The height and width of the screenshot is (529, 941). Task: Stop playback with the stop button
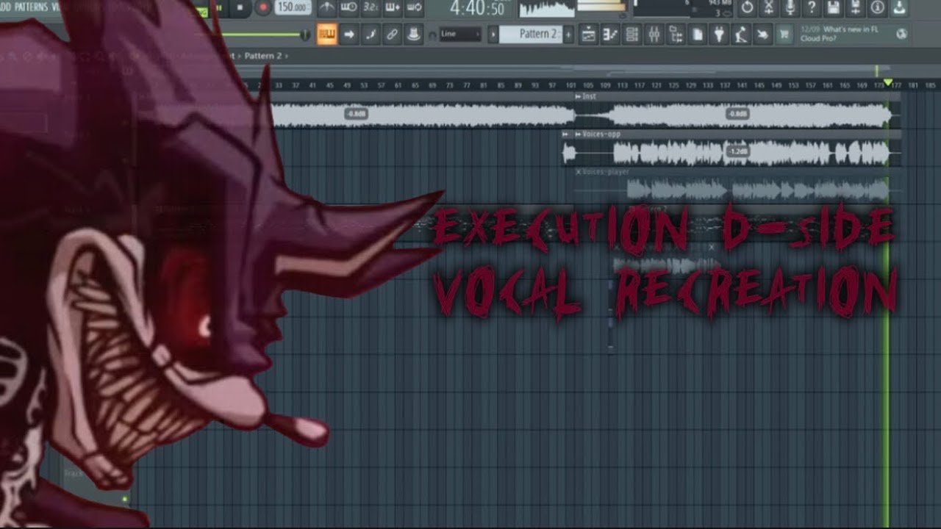pyautogui.click(x=240, y=7)
